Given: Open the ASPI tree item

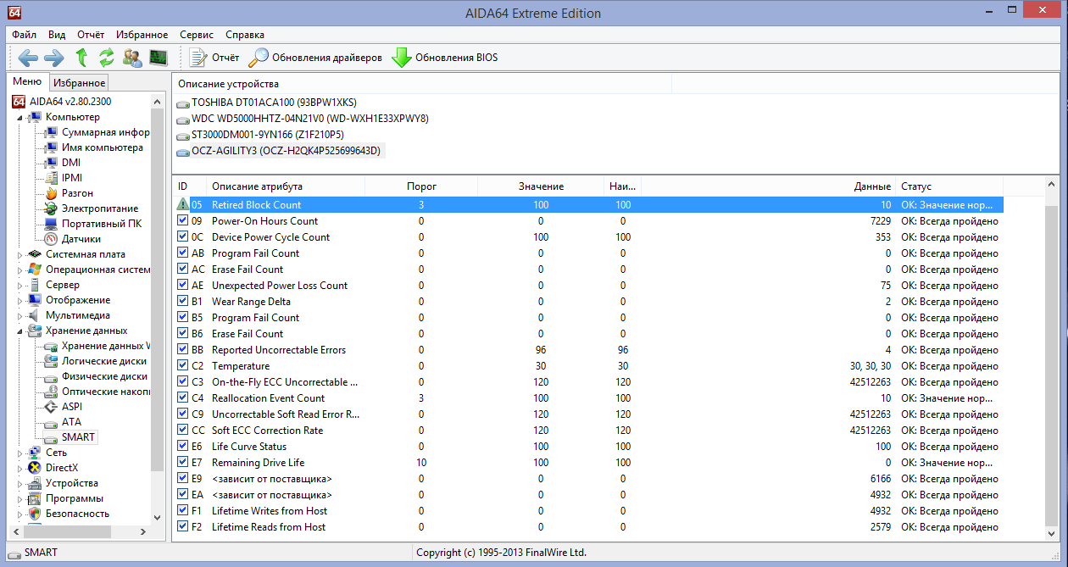Looking at the screenshot, I should tap(64, 407).
